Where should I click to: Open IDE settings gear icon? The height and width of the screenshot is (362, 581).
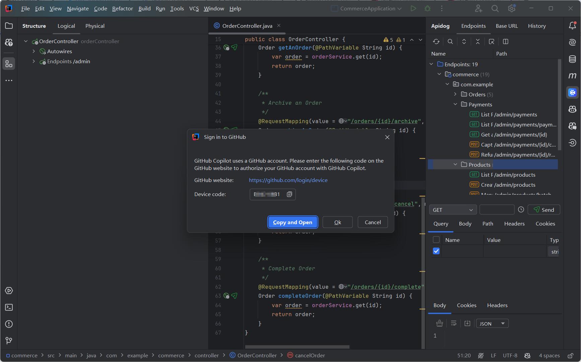[512, 9]
